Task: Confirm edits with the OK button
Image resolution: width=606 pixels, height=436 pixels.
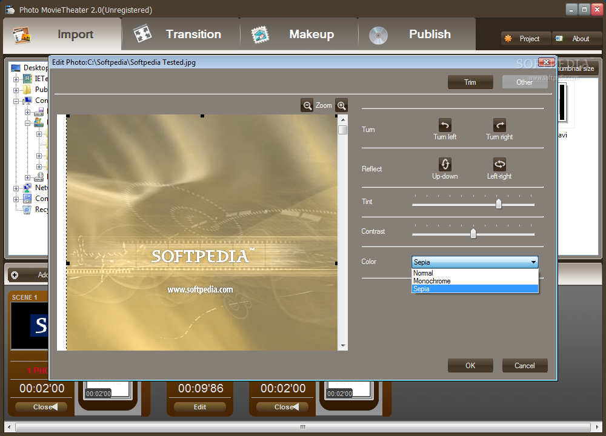Action: tap(470, 365)
